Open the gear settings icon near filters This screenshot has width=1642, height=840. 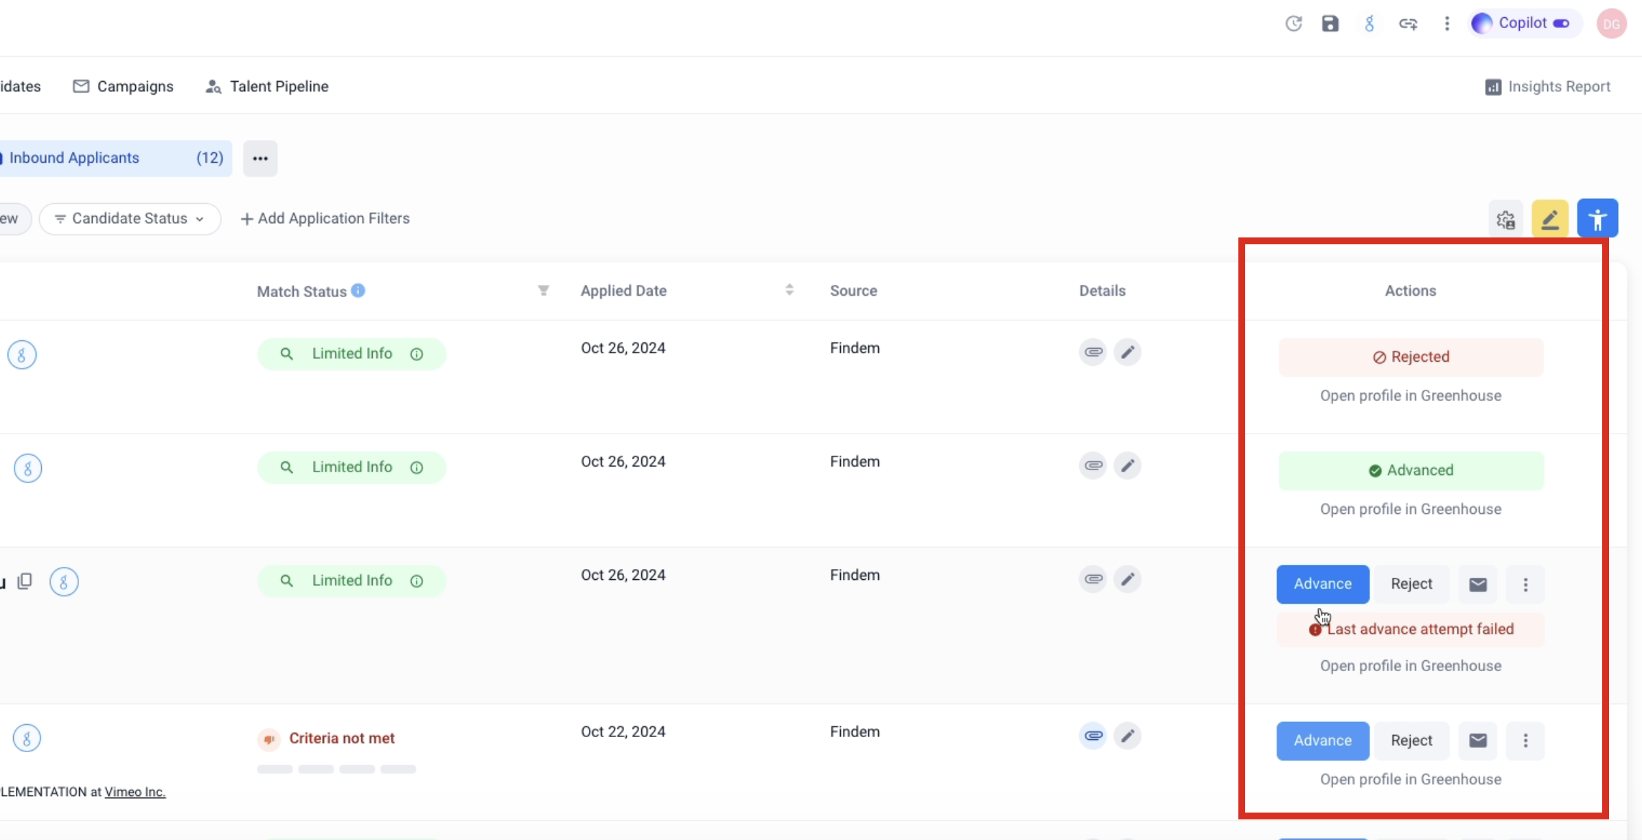1505,220
